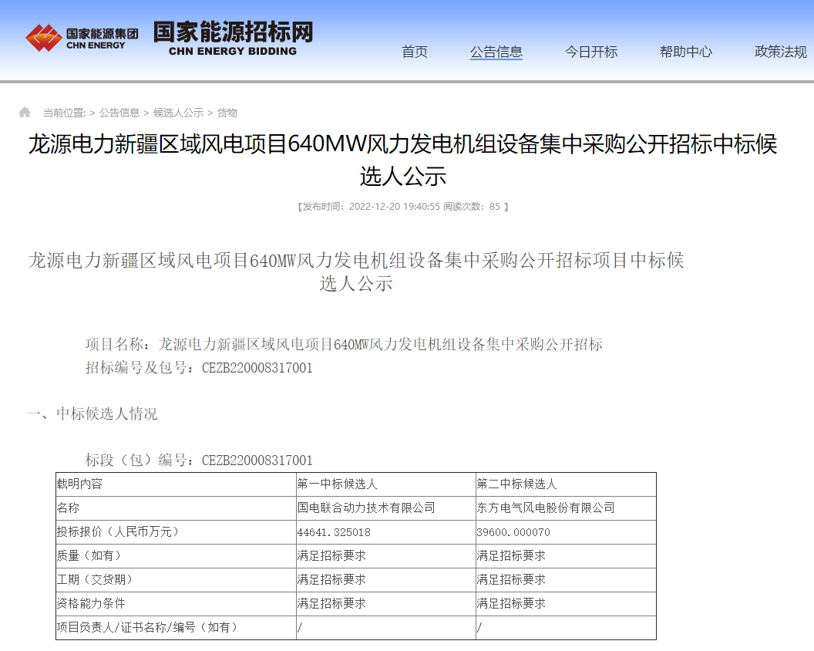Click the 载明内容 table header cell
Image resolution: width=814 pixels, height=651 pixels.
click(x=176, y=484)
